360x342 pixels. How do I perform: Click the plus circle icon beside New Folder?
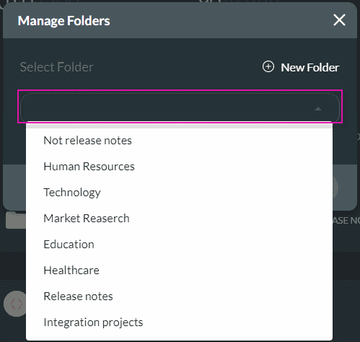(268, 66)
